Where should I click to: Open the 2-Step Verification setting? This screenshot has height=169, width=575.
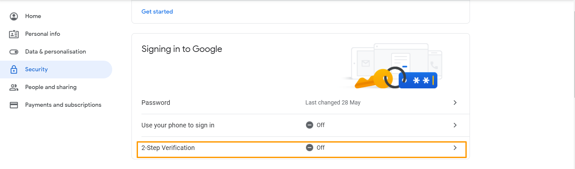pyautogui.click(x=168, y=148)
